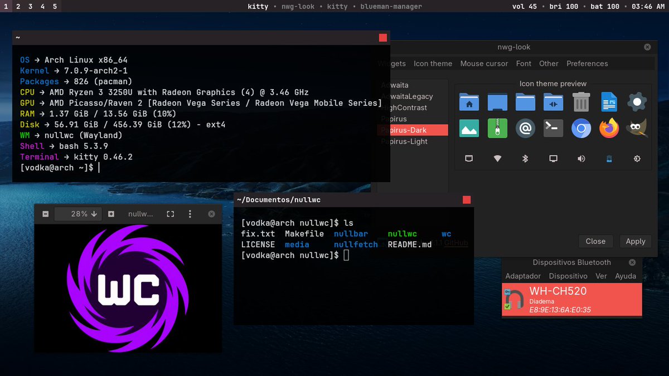The height and width of the screenshot is (376, 669).
Task: Click the Bluetooth symbolic icon in preview
Action: pyautogui.click(x=525, y=159)
